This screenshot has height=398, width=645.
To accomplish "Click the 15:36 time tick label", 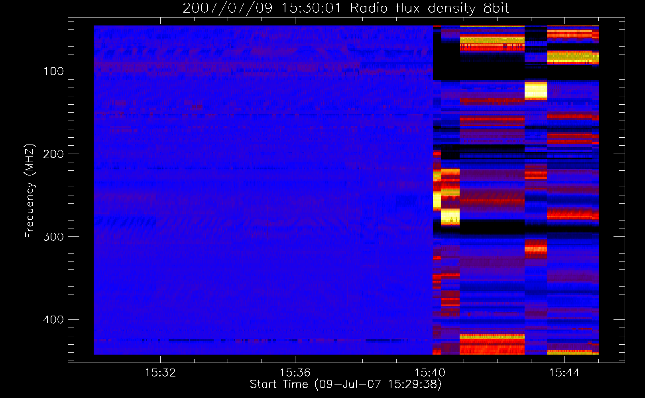I will coord(295,373).
